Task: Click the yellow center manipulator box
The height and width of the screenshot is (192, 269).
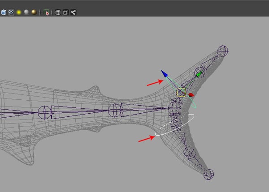Action: pos(181,93)
